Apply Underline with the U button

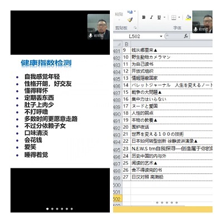159,17
